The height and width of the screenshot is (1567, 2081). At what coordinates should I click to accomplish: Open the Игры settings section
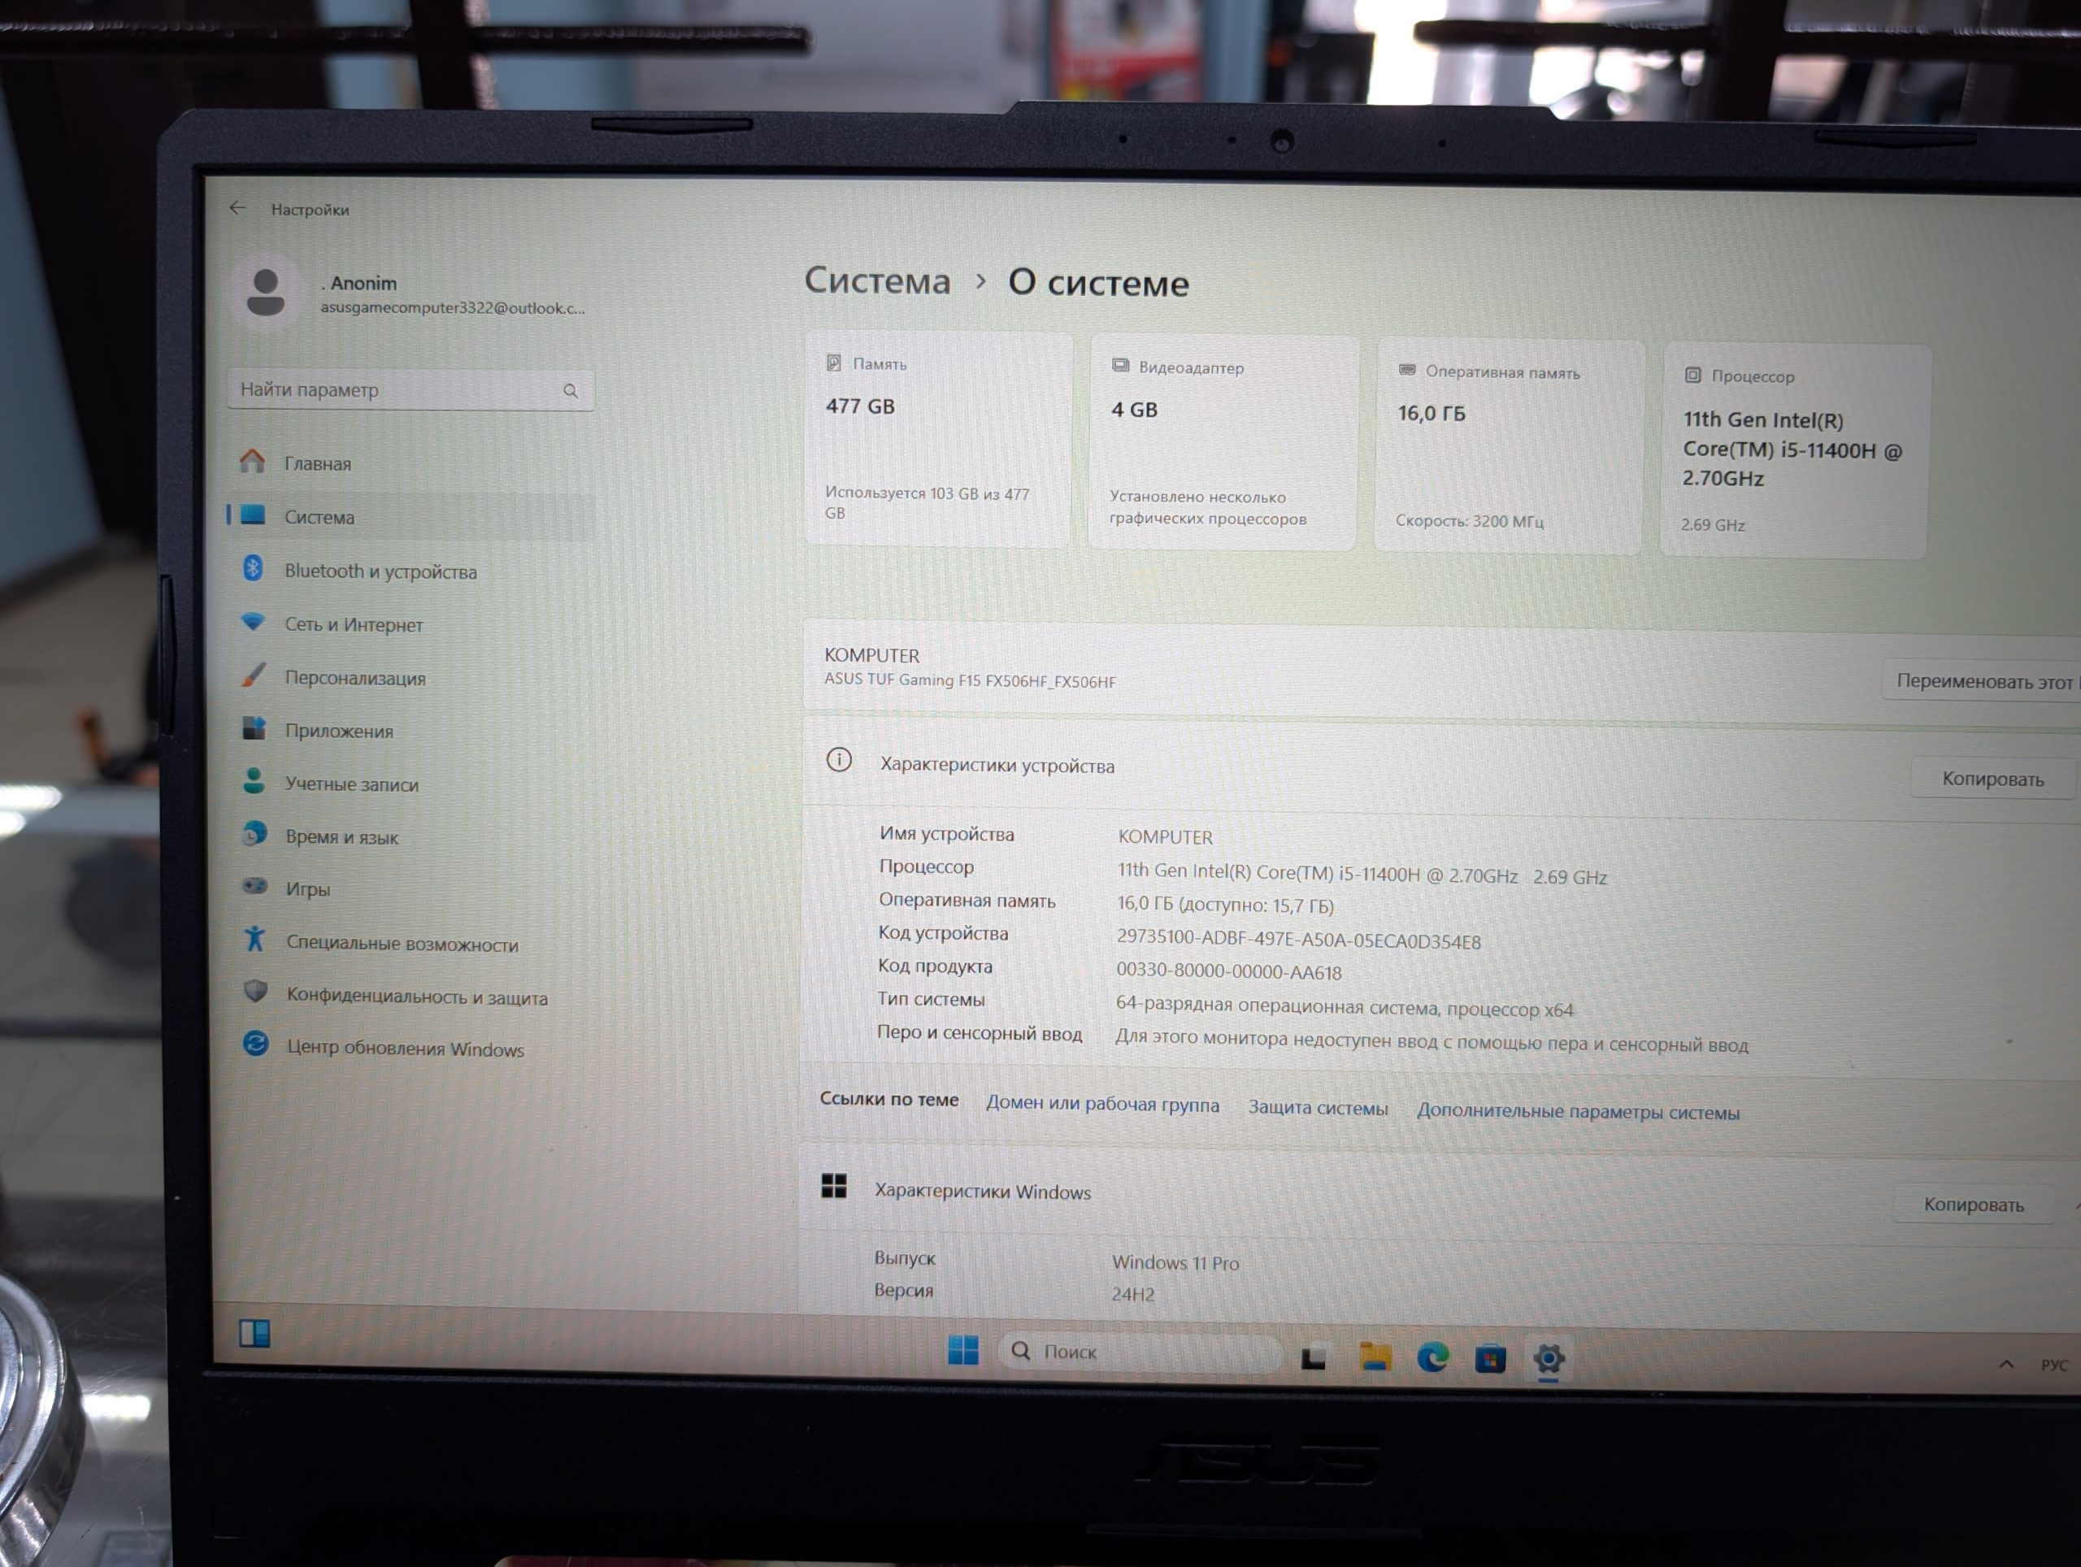click(307, 890)
